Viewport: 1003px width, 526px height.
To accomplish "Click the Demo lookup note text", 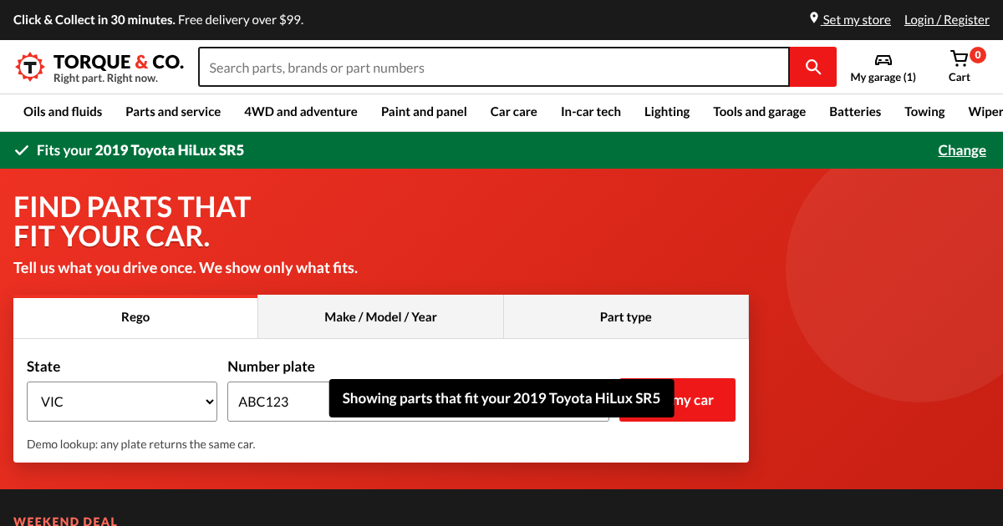I will (141, 444).
